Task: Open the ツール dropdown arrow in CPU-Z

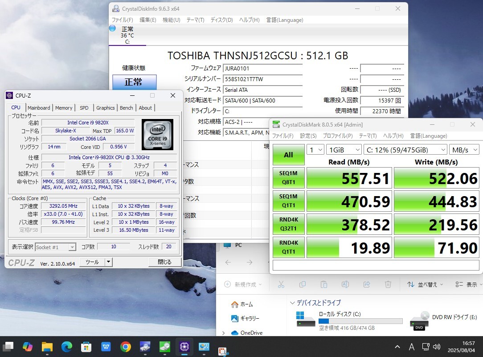Action: (108, 262)
